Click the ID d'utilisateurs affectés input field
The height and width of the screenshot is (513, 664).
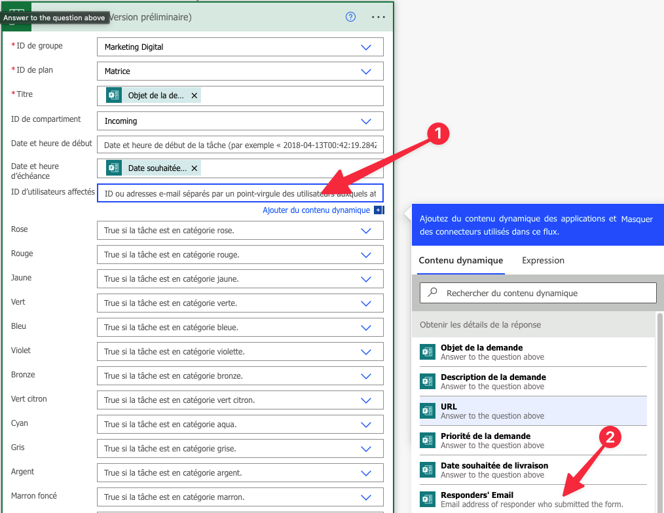tap(240, 194)
